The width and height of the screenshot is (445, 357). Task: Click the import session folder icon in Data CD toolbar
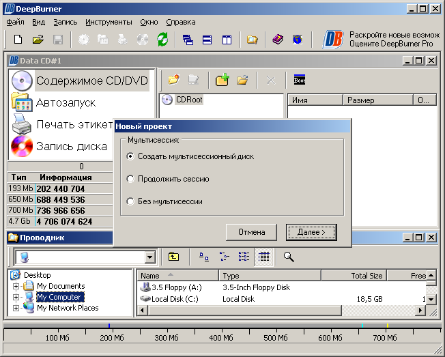[x=173, y=80]
